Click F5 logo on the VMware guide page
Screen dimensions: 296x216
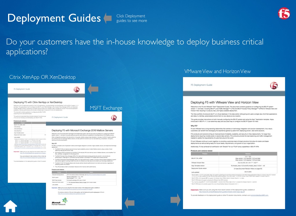[273, 85]
